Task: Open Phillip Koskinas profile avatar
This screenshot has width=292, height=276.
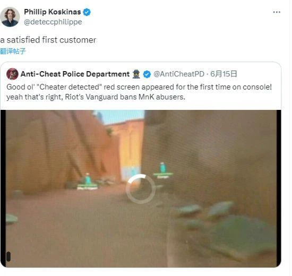Action: pyautogui.click(x=10, y=17)
